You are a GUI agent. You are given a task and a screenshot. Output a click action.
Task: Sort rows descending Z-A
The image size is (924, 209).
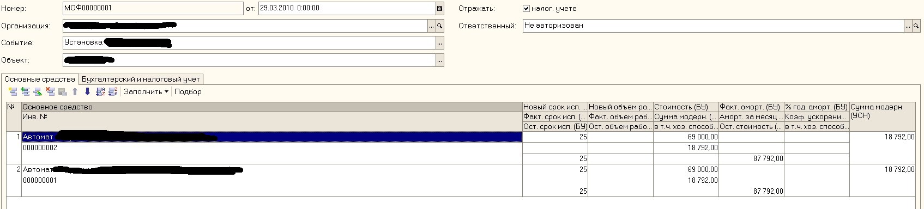[113, 91]
